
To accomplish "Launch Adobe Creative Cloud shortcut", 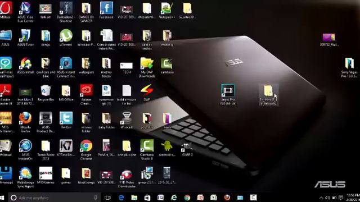I will pyautogui.click(x=86, y=95).
